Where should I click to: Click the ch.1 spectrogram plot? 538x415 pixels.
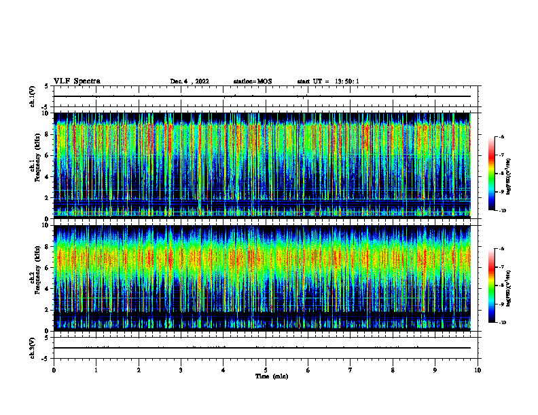pos(266,165)
